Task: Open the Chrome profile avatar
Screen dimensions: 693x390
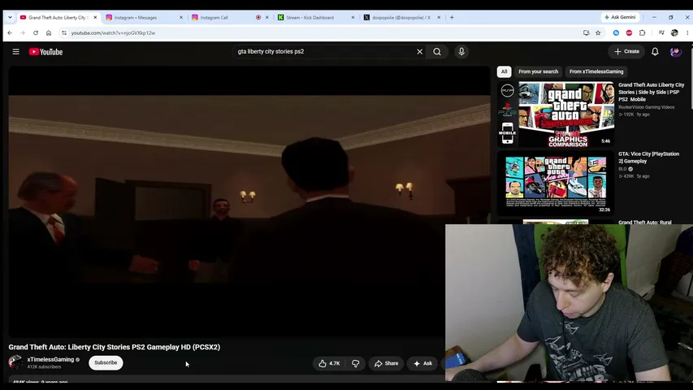Action: pyautogui.click(x=674, y=32)
